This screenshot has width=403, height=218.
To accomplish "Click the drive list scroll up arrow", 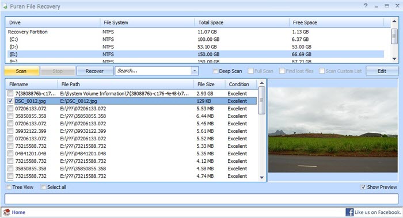I will point(394,21).
